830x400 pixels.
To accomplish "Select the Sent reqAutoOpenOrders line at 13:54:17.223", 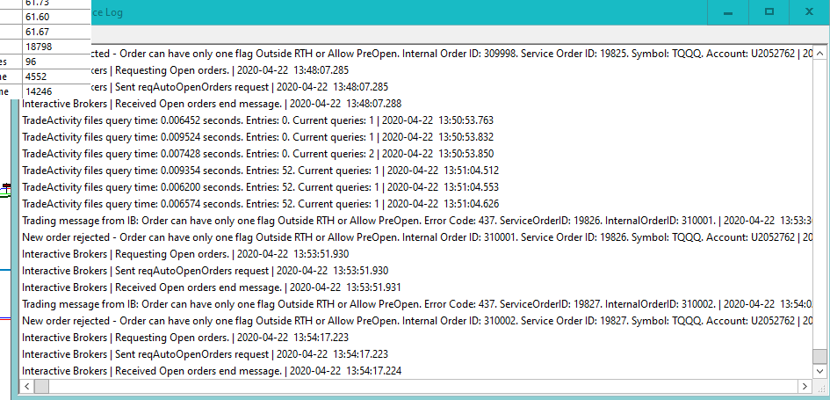I will tap(206, 354).
